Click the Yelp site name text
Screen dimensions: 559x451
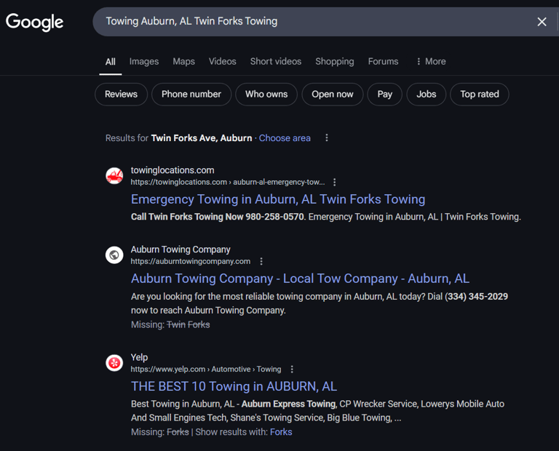(x=139, y=357)
